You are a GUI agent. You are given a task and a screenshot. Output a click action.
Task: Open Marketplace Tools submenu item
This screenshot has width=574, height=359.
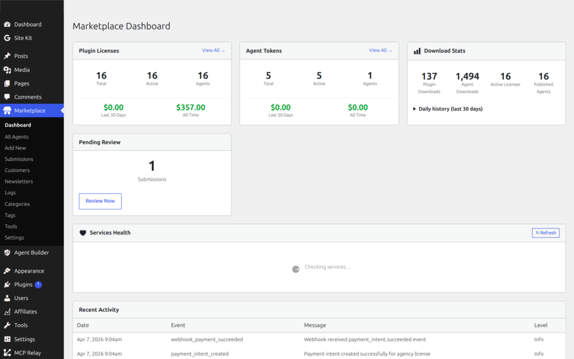pos(11,227)
